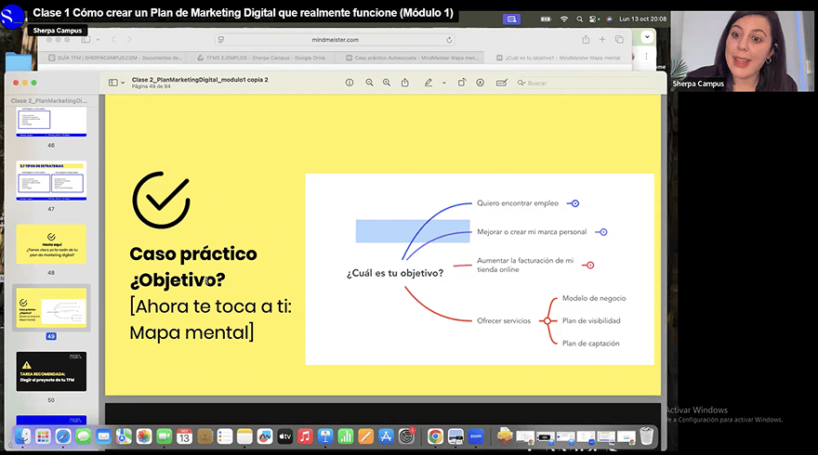This screenshot has width=818, height=455.
Task: Rotate the page using Preview toolbar
Action: pyautogui.click(x=462, y=83)
